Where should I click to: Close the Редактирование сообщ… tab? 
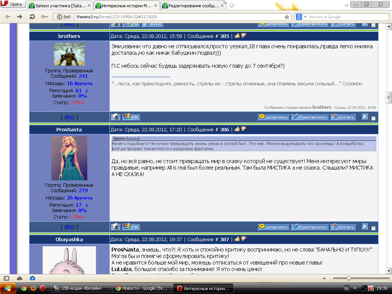(x=222, y=5)
